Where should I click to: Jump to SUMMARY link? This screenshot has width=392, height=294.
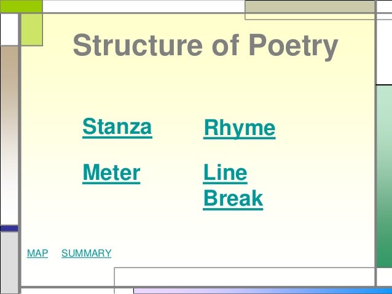pos(87,253)
